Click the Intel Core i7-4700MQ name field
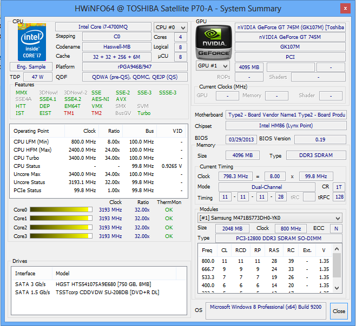Image resolution: width=356 pixels, height=326 pixels. click(x=103, y=27)
